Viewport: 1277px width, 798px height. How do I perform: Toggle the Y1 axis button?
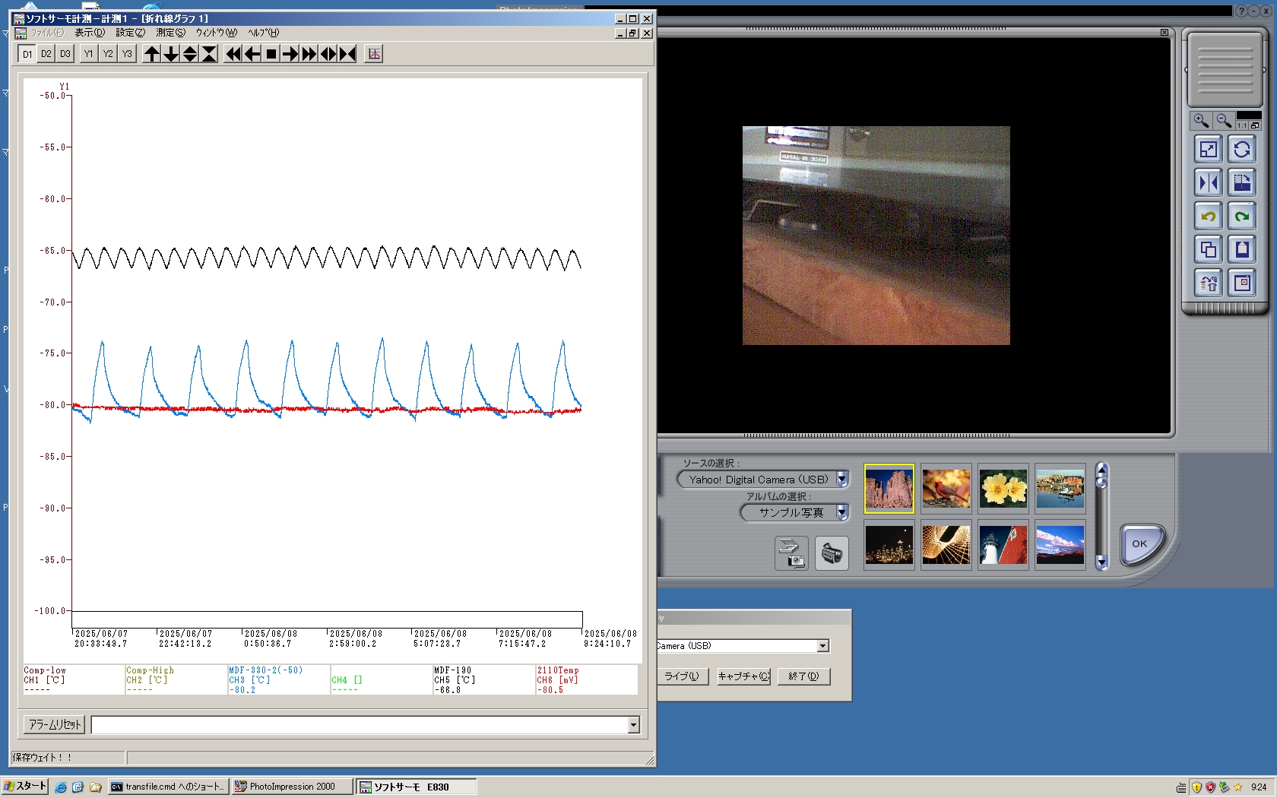coord(89,54)
